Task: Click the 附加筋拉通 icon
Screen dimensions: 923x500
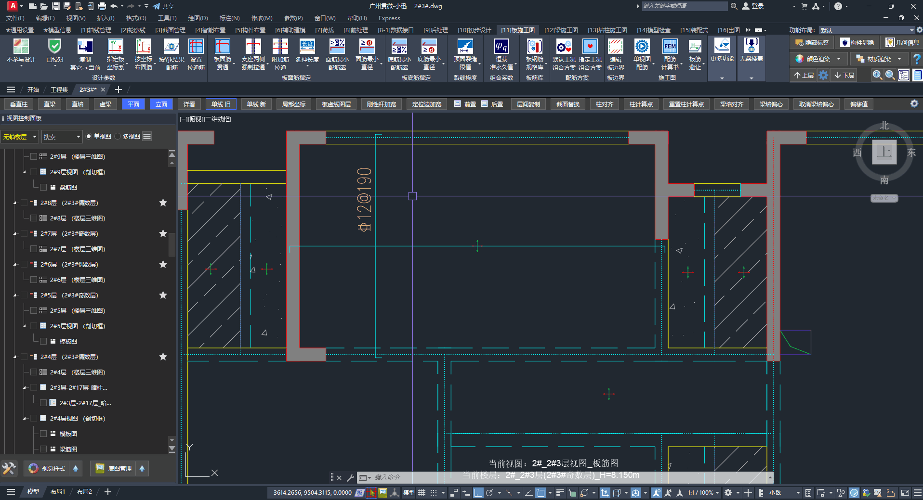Action: coord(280,47)
